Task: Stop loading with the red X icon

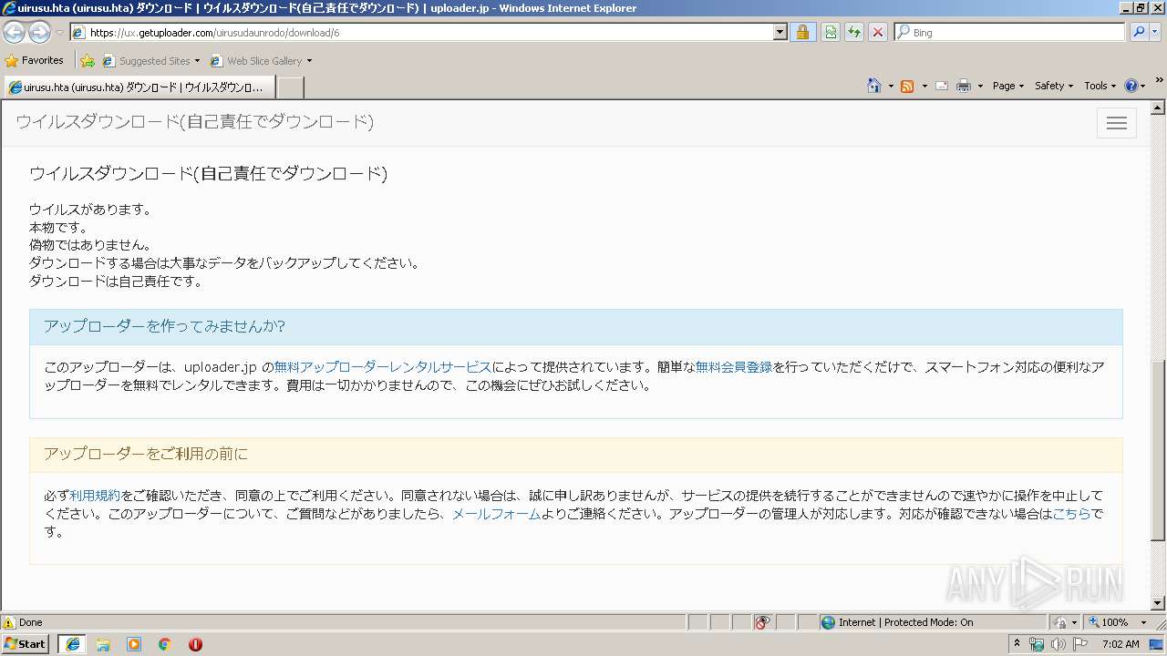Action: [877, 32]
